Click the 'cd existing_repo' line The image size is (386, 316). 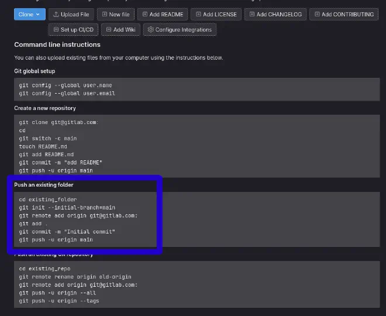44,269
